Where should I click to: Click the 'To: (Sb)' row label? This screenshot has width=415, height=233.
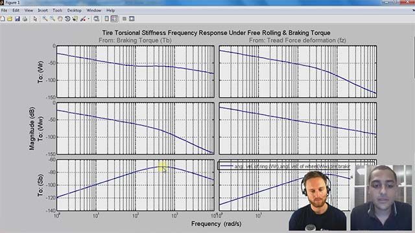coord(40,186)
